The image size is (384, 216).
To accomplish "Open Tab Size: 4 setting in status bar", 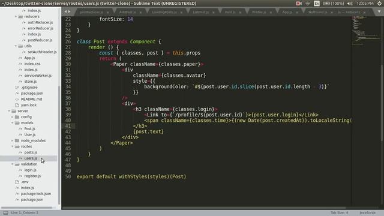I will 339,213.
